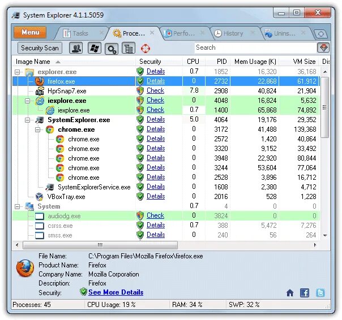The width and height of the screenshot is (342, 320).
Task: Click the Security Scan button
Action: click(x=40, y=48)
